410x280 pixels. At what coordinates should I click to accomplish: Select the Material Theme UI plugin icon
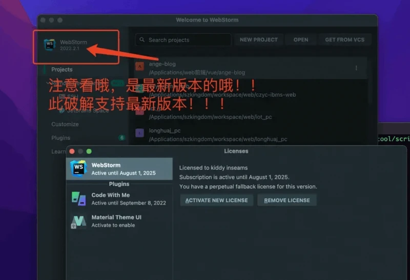coord(79,221)
